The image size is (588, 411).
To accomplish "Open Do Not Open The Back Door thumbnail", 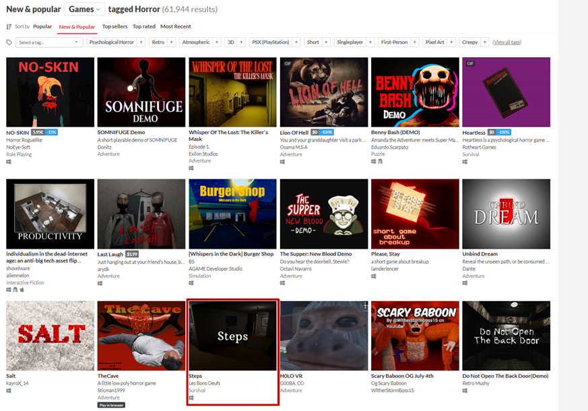I will click(x=507, y=336).
